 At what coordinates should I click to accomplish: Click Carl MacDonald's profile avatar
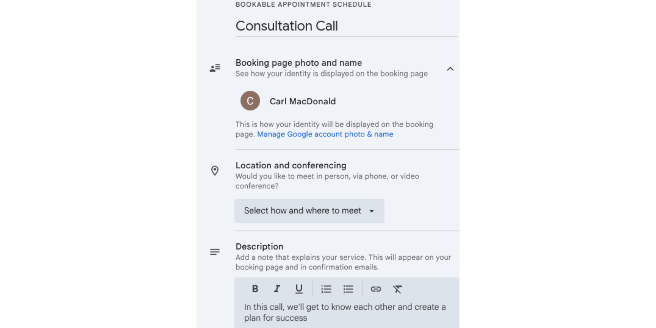[250, 101]
